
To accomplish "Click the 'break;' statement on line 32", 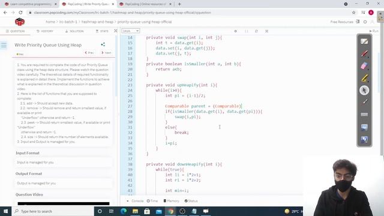I will pyautogui.click(x=181, y=133).
